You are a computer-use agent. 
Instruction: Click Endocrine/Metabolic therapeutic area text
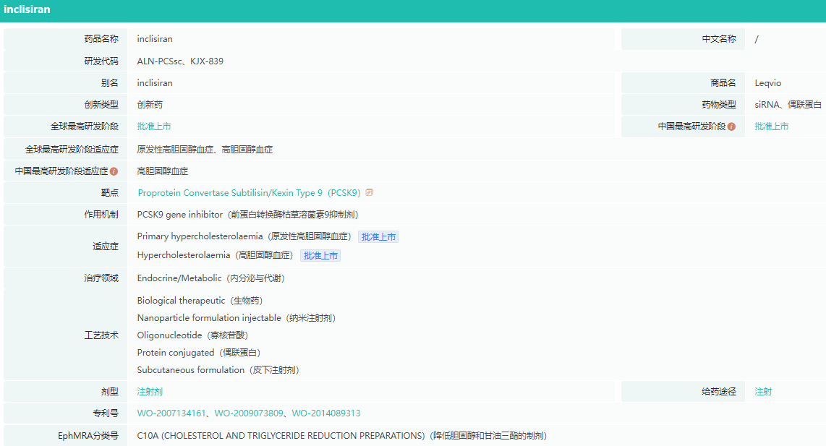[x=210, y=278]
